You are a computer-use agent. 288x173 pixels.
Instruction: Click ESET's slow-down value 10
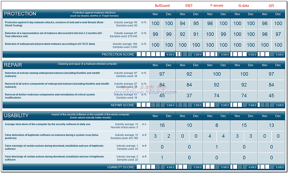[x=189, y=125]
